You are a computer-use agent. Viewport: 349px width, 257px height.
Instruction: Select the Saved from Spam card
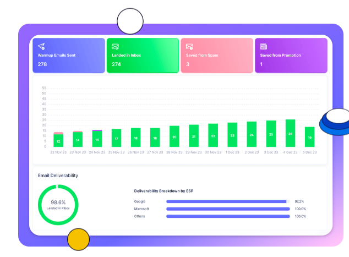point(216,56)
